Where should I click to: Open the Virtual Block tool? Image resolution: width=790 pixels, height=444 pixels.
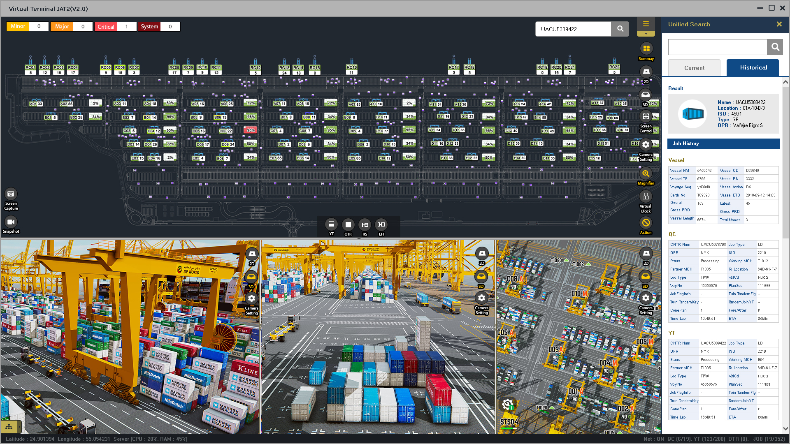pyautogui.click(x=646, y=197)
